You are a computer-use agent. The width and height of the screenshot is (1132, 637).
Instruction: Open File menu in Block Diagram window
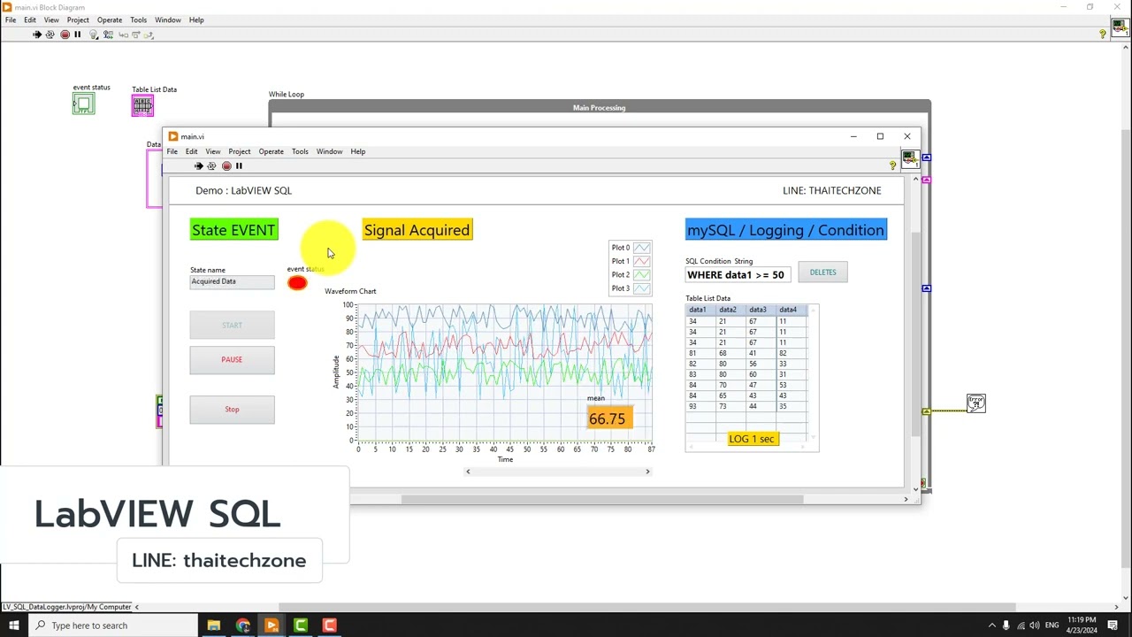(x=11, y=19)
